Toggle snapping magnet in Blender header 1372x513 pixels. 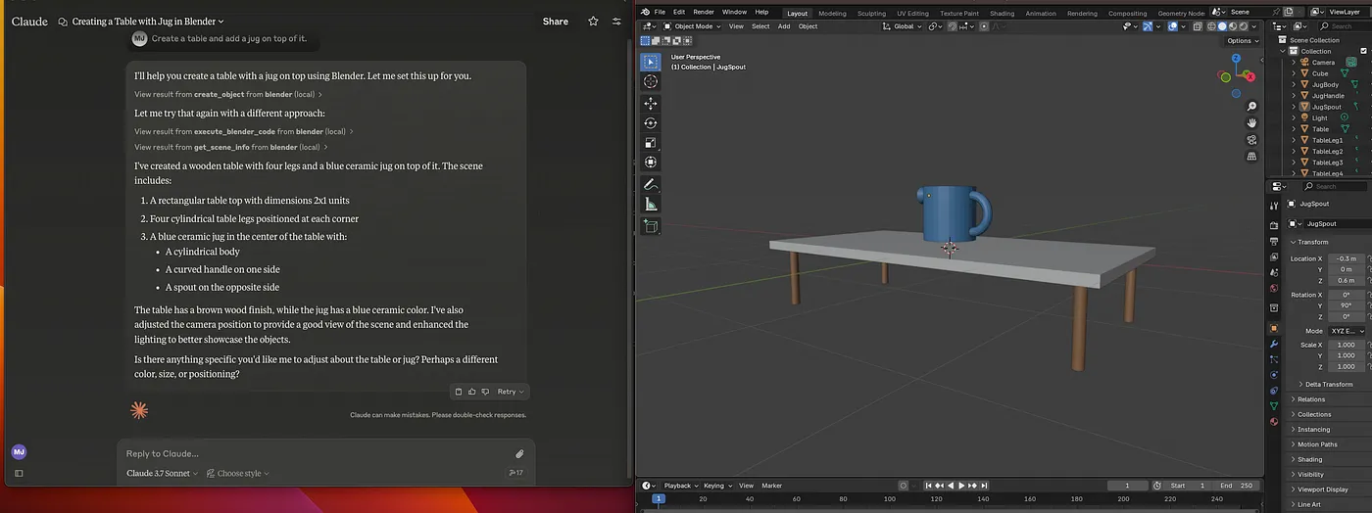click(953, 26)
